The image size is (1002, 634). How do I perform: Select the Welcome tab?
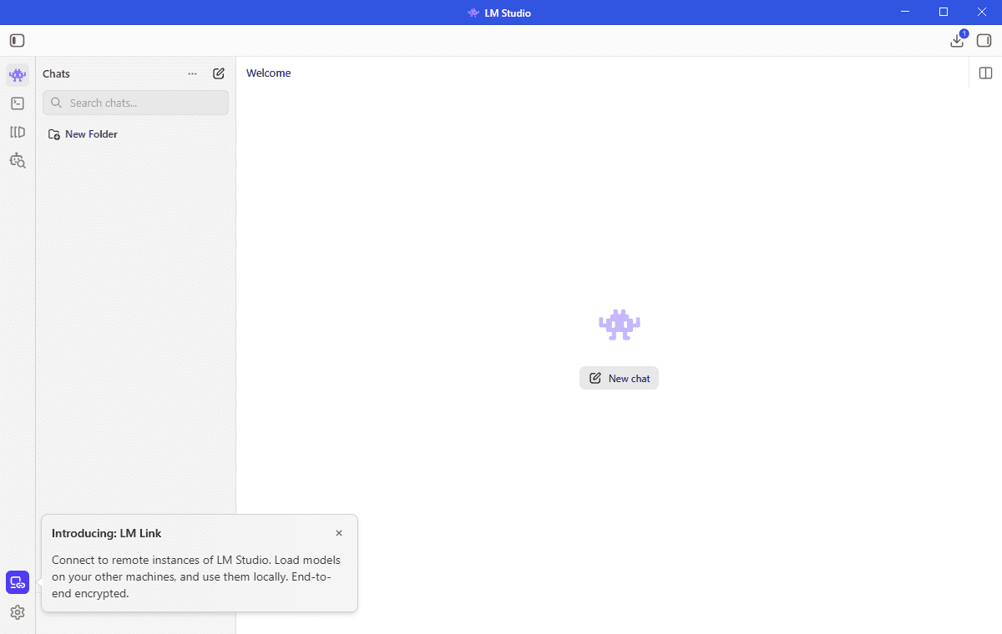click(x=269, y=73)
